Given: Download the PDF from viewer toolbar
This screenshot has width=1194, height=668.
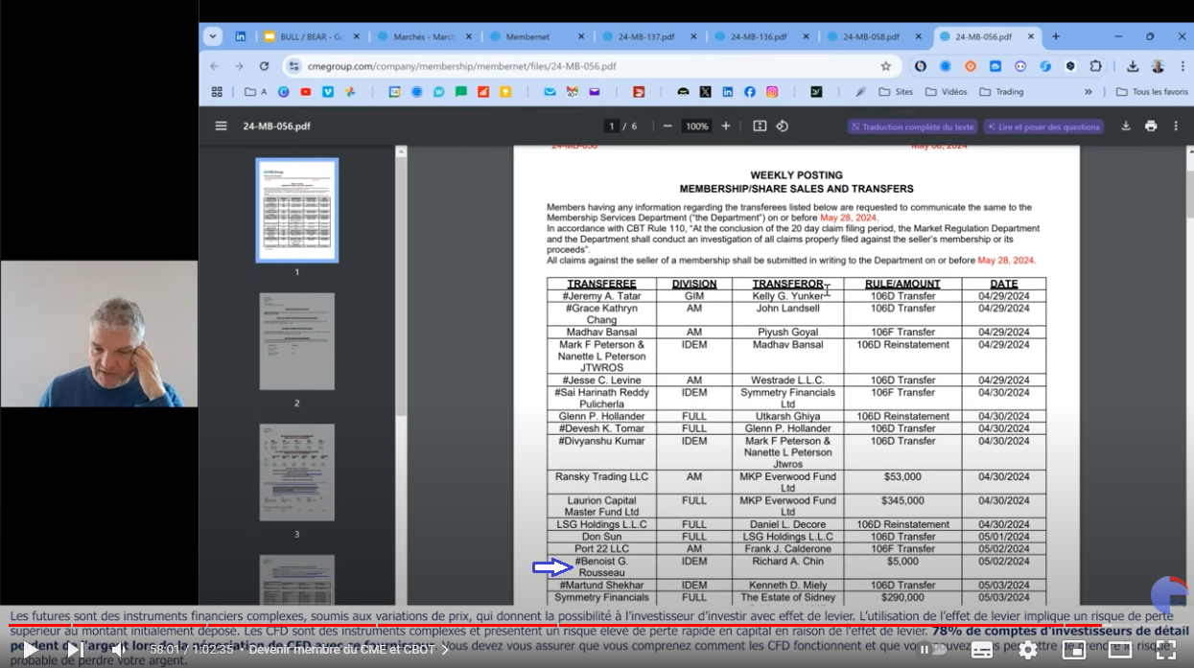Looking at the screenshot, I should [x=1126, y=126].
